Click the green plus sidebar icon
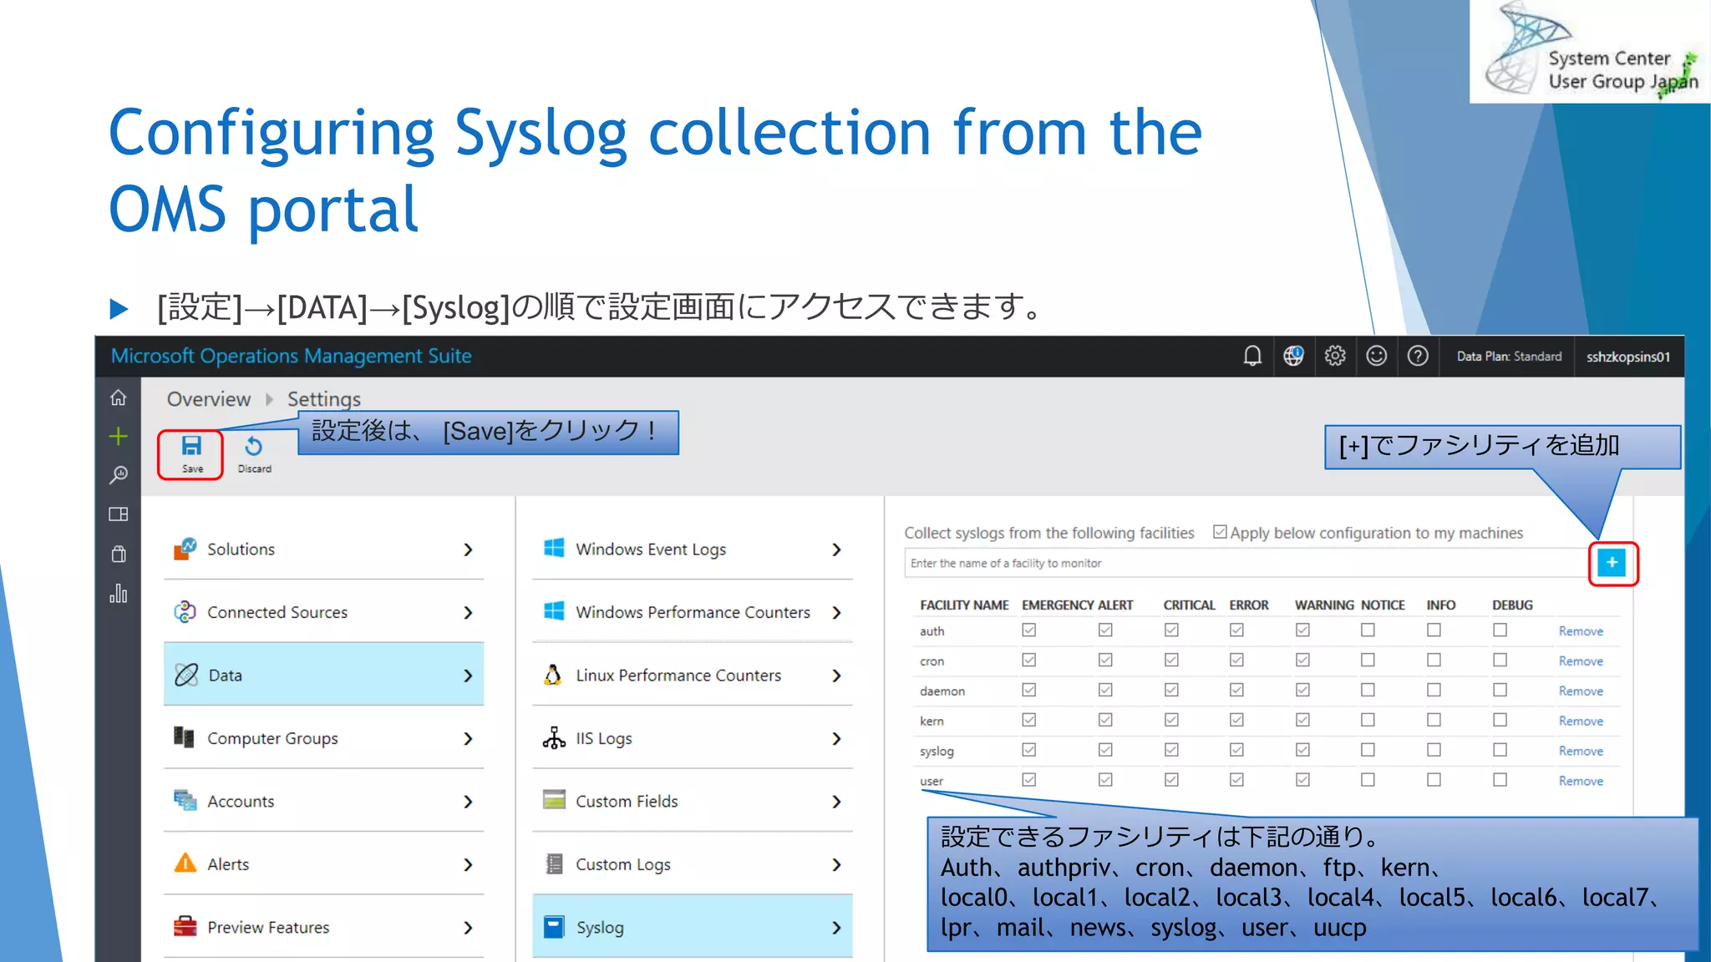Screen dimensions: 1711x962 [x=119, y=436]
